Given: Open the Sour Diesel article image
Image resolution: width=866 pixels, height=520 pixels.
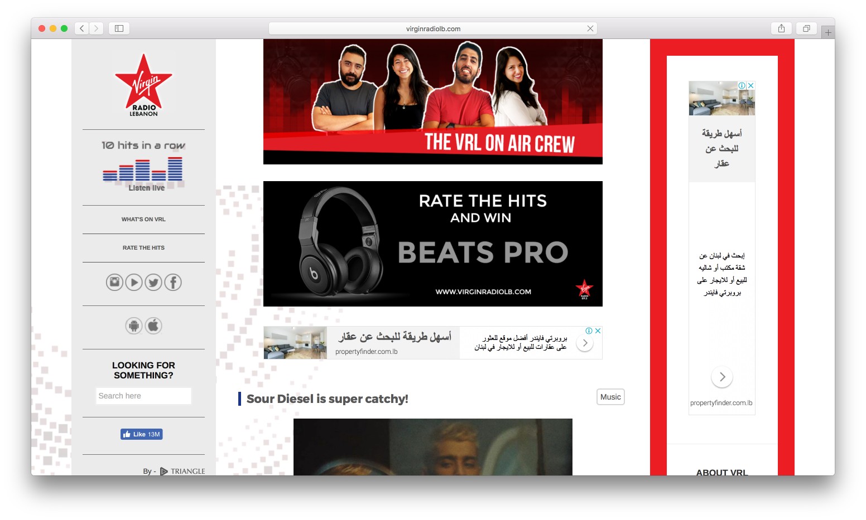Looking at the screenshot, I should pyautogui.click(x=433, y=447).
